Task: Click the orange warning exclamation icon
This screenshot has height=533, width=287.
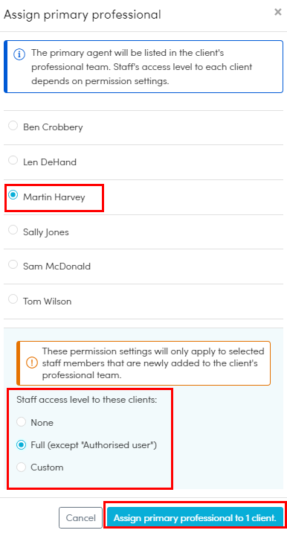Action: [x=32, y=363]
